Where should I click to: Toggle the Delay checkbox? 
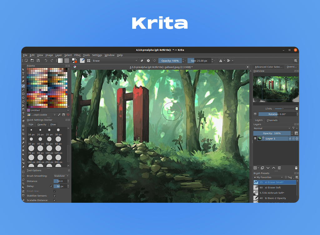[51, 186]
